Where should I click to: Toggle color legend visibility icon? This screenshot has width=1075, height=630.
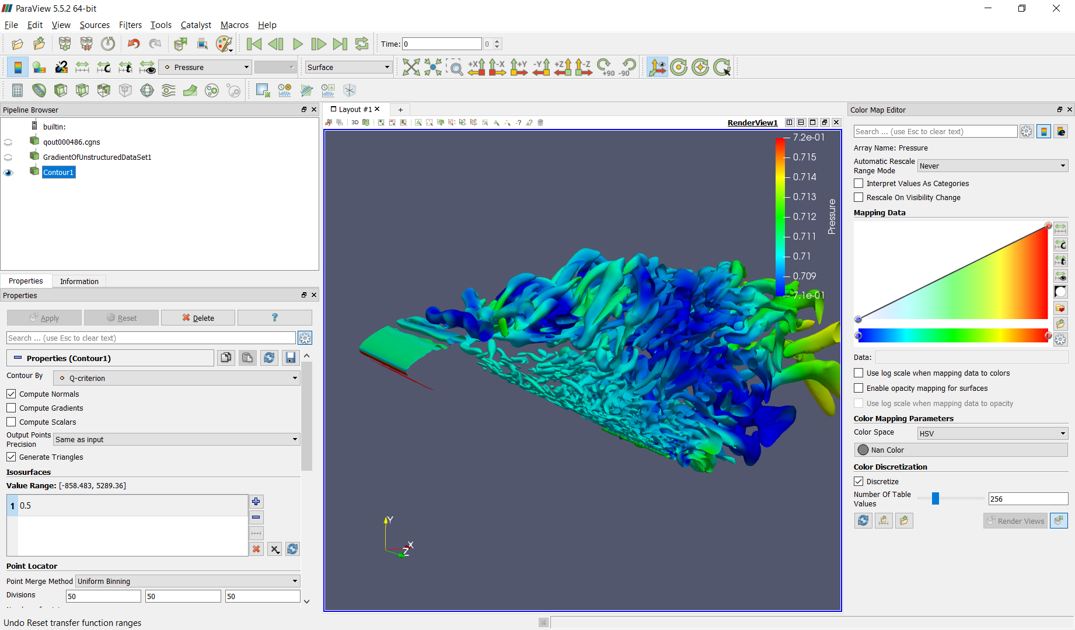pos(18,67)
